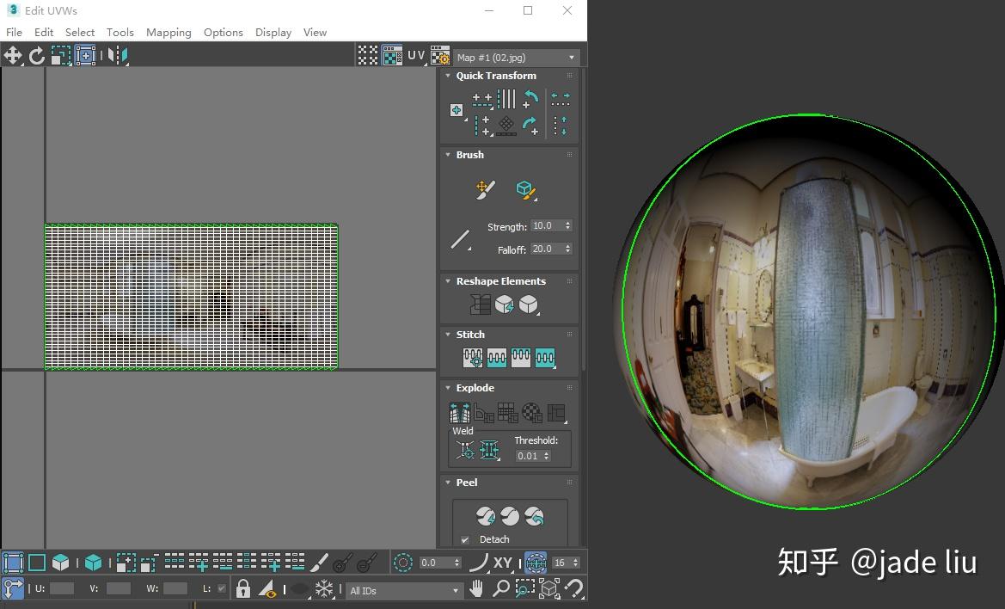
Task: Click the Set Pivot button in Quick Transform
Action: [457, 111]
